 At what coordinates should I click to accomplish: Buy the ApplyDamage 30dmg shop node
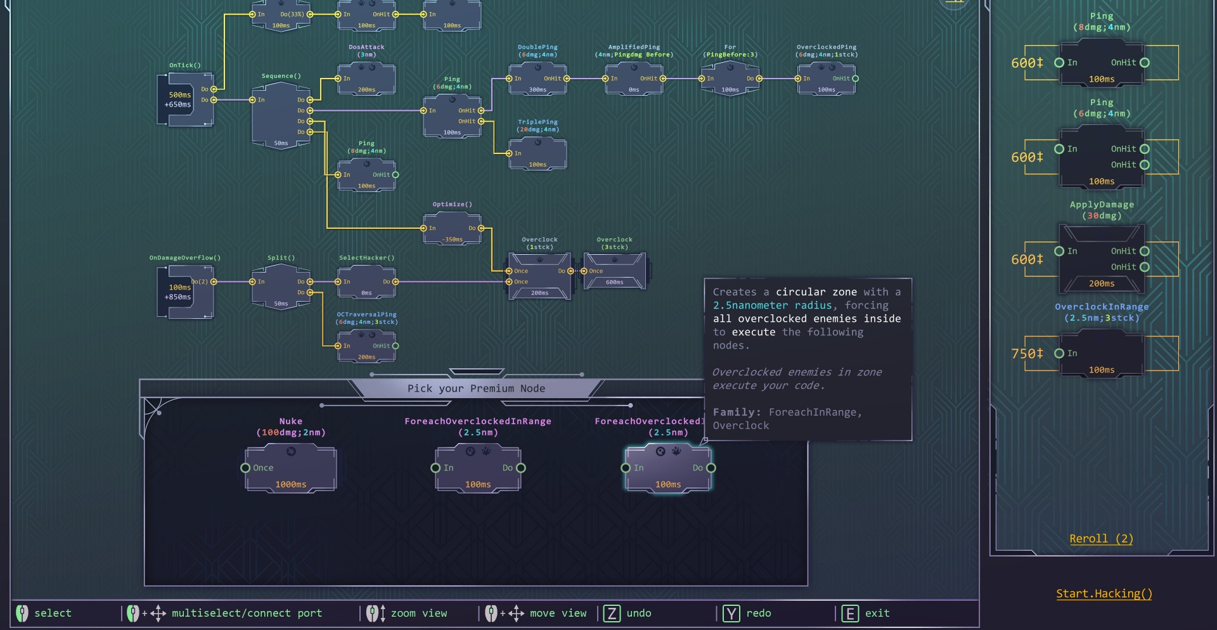pos(1102,259)
